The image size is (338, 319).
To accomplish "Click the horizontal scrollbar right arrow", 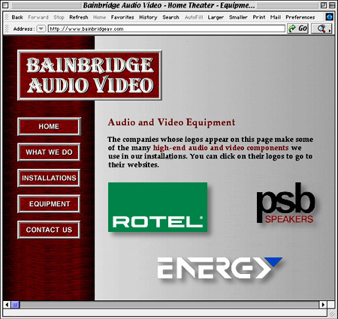I will click(x=323, y=305).
